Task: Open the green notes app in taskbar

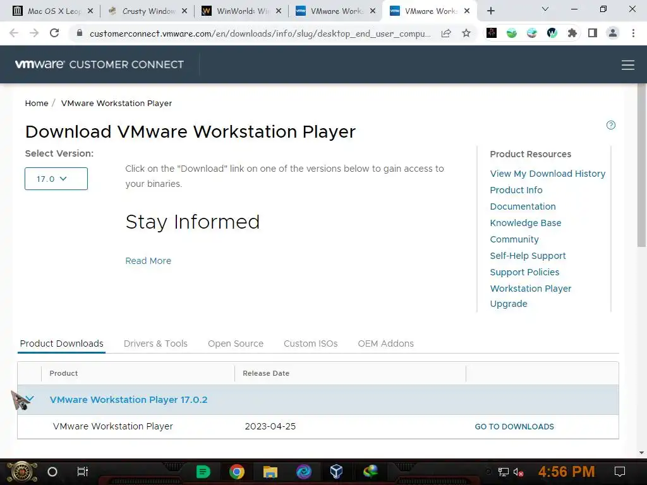Action: pos(203,471)
